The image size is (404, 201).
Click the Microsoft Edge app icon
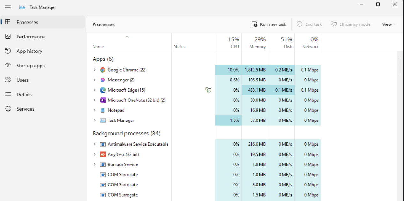tap(103, 90)
